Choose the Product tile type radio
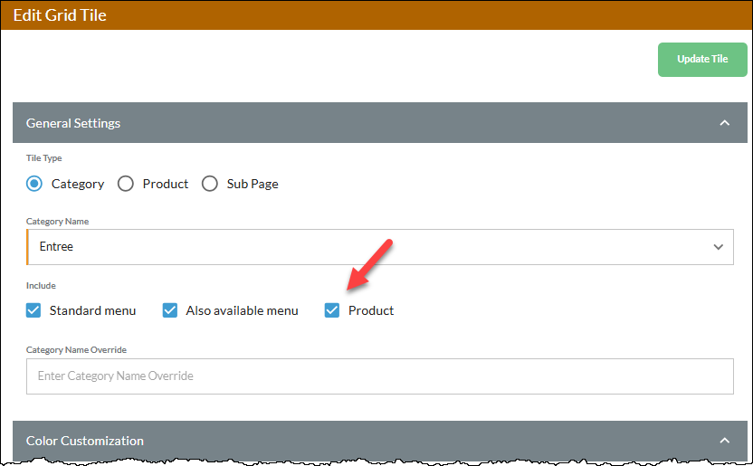 (x=125, y=184)
